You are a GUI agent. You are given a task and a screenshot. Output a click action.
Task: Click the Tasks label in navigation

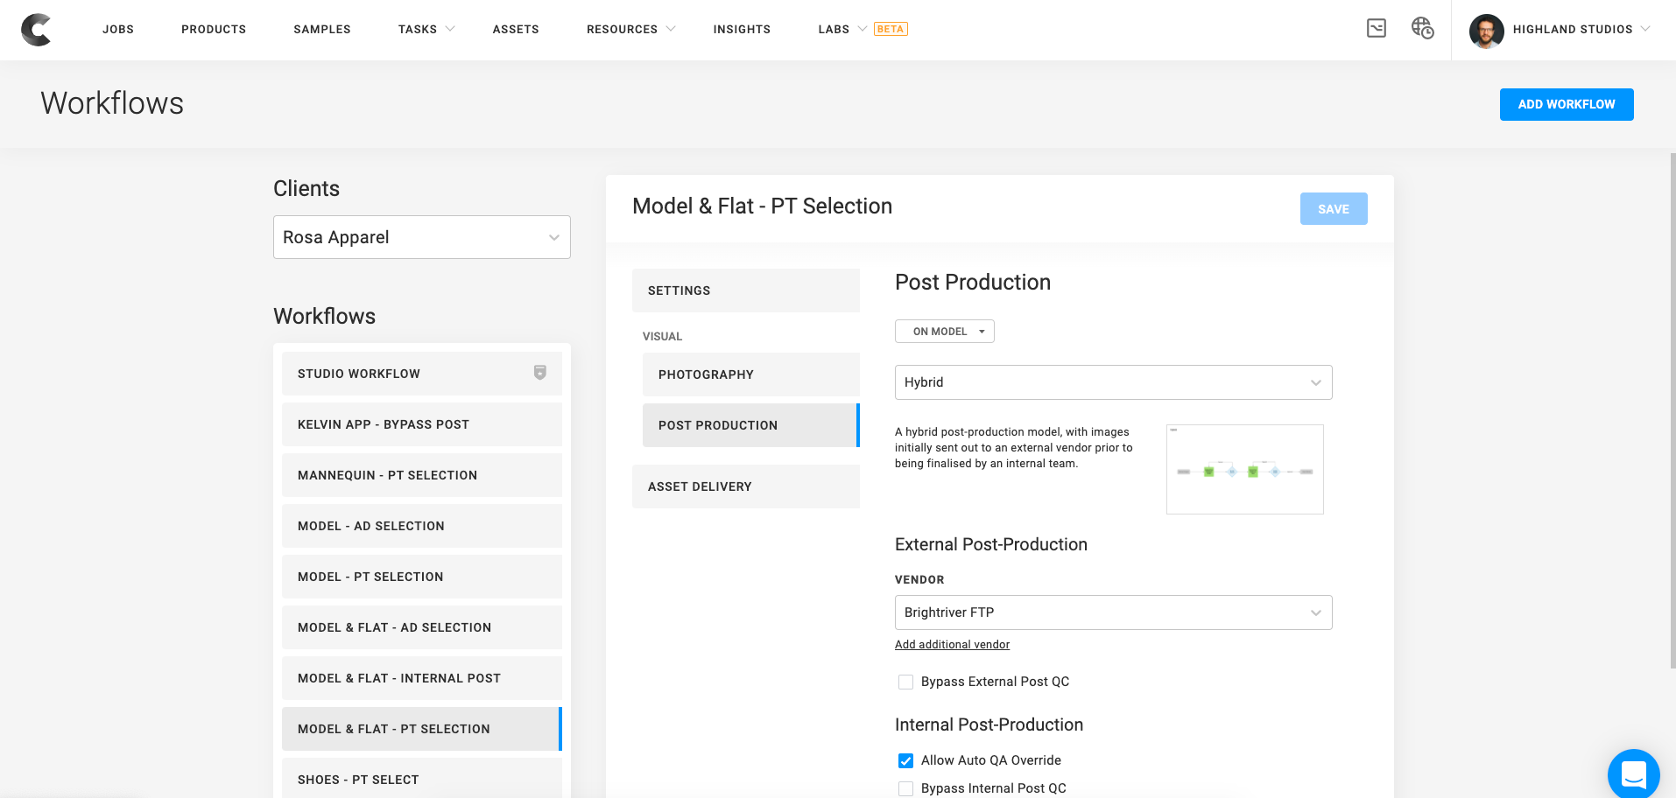(x=418, y=29)
